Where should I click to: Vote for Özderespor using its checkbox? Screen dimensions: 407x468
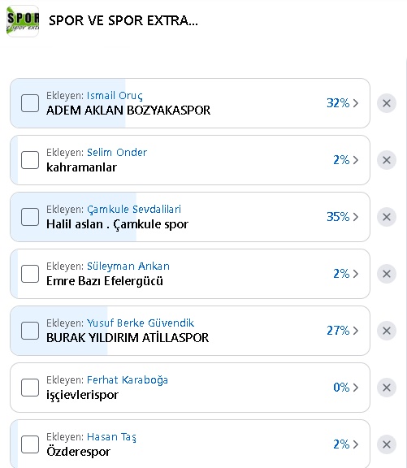pos(30,444)
